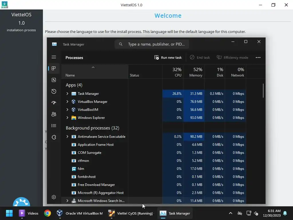Expand the Antimalware Service Executable group

[67, 137]
